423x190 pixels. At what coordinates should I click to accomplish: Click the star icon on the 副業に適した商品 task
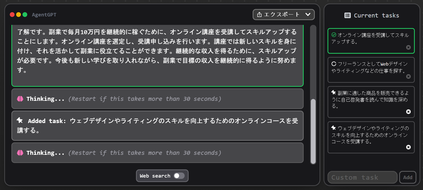tap(334, 92)
